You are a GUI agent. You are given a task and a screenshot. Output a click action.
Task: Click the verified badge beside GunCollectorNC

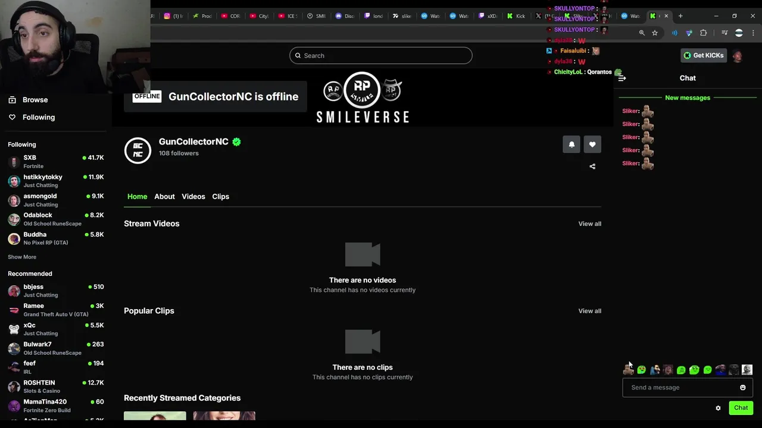click(237, 142)
